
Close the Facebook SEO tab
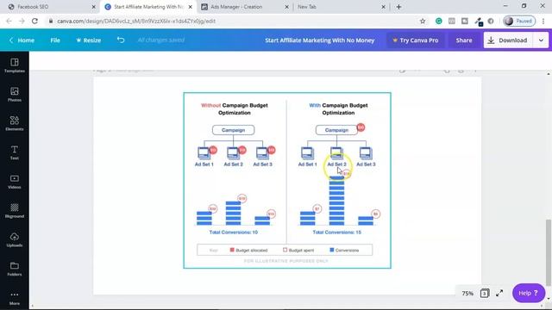[x=94, y=7]
